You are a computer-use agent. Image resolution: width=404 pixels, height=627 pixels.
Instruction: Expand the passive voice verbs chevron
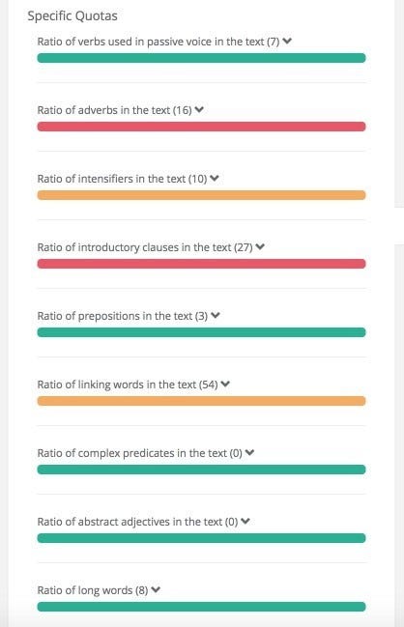287,41
